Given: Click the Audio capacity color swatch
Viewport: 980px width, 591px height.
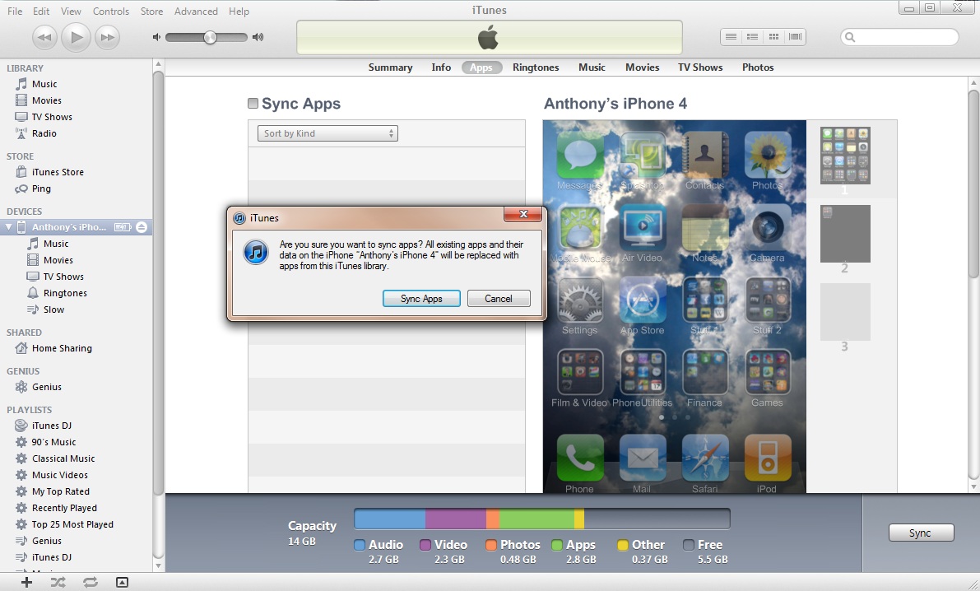Looking at the screenshot, I should 360,546.
